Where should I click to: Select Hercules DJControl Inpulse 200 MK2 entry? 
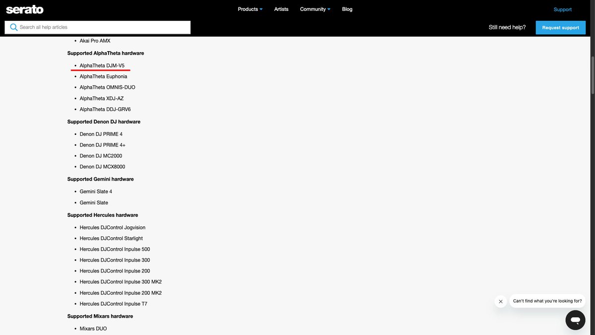[120, 293]
